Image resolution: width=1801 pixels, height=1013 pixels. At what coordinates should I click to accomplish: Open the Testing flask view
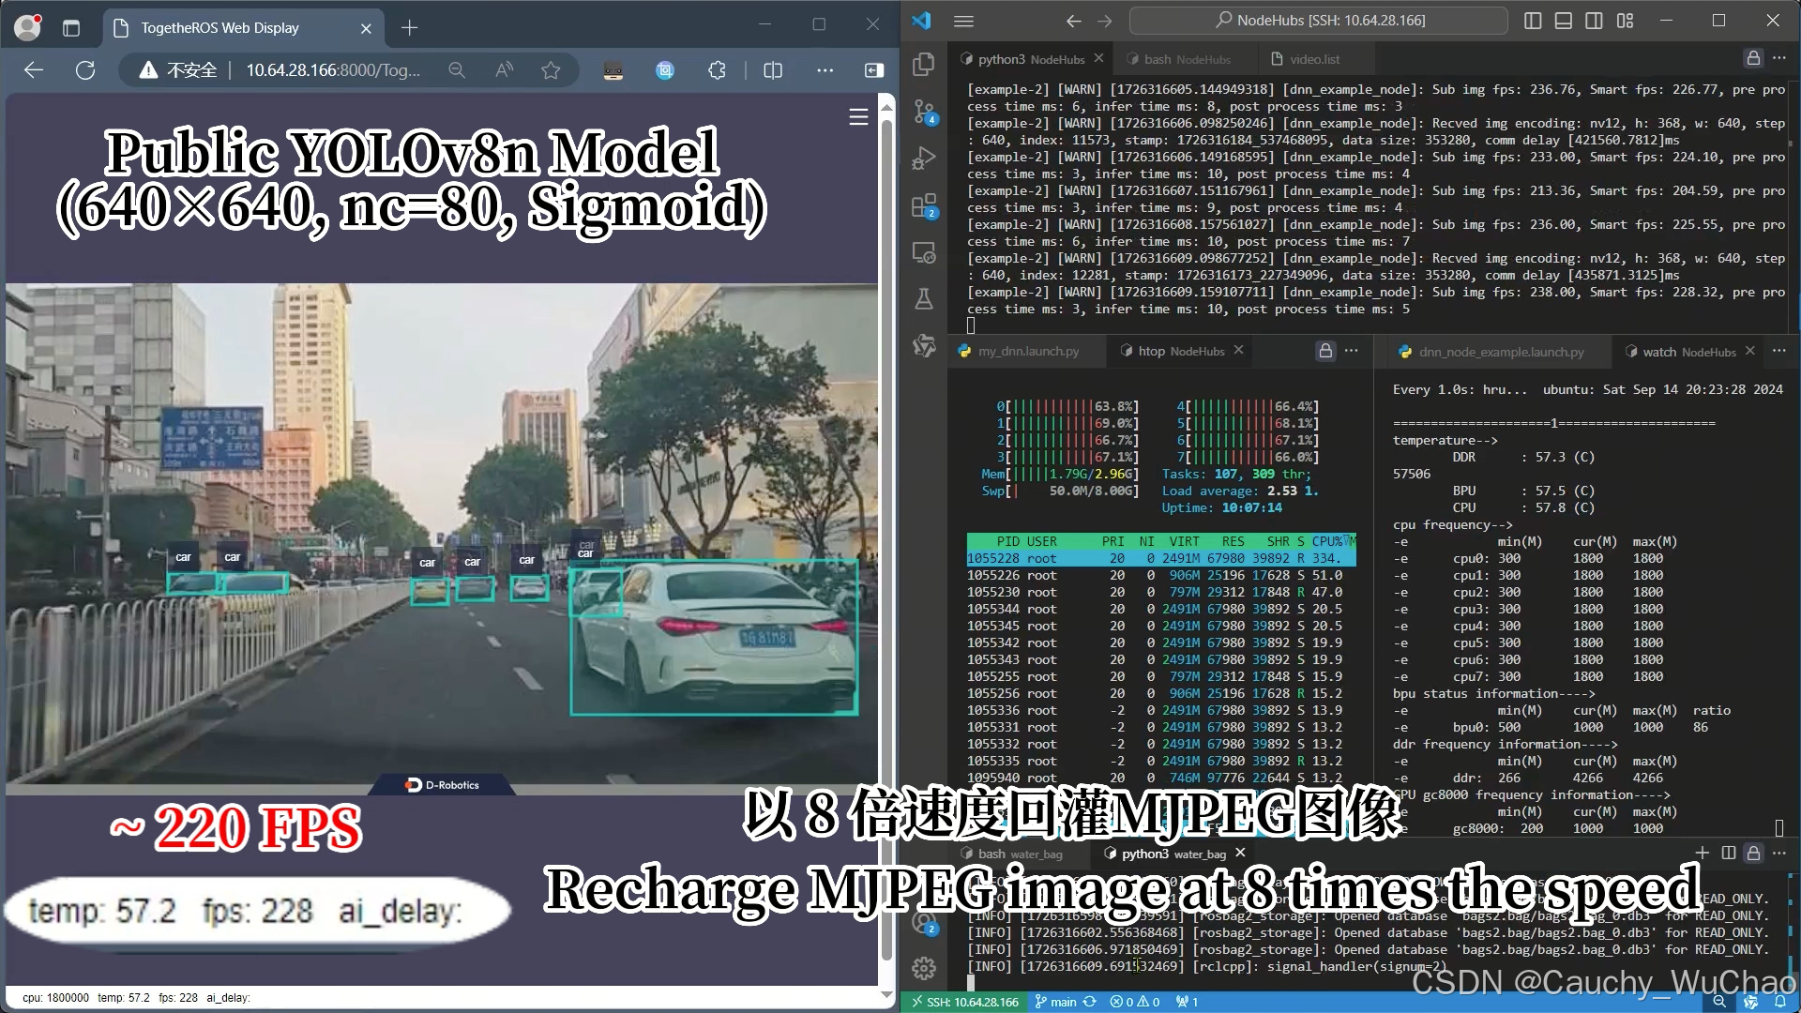click(924, 299)
